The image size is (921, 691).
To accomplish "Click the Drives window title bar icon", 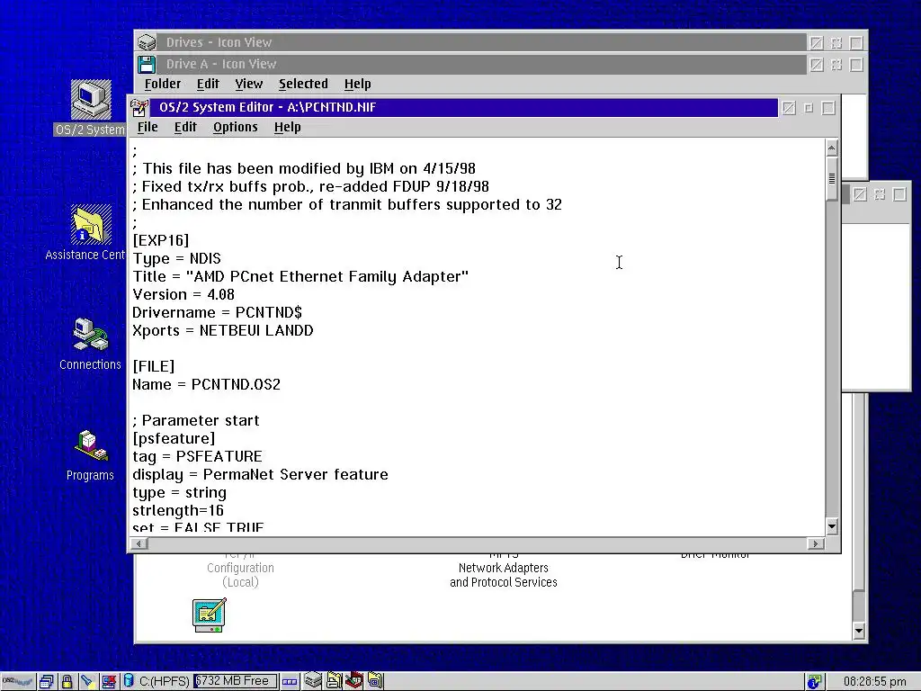I will click(147, 42).
